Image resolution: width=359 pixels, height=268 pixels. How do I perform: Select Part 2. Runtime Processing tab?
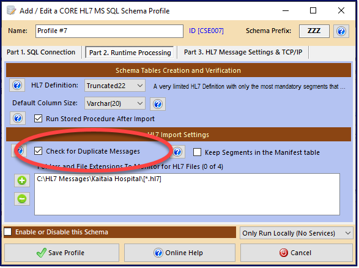(x=130, y=53)
